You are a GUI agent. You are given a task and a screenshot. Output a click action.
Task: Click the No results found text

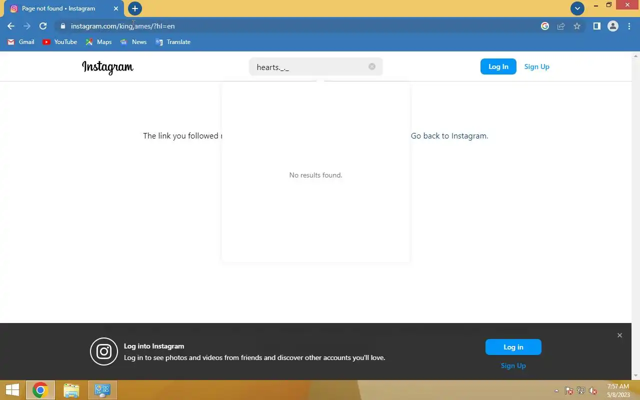point(316,175)
